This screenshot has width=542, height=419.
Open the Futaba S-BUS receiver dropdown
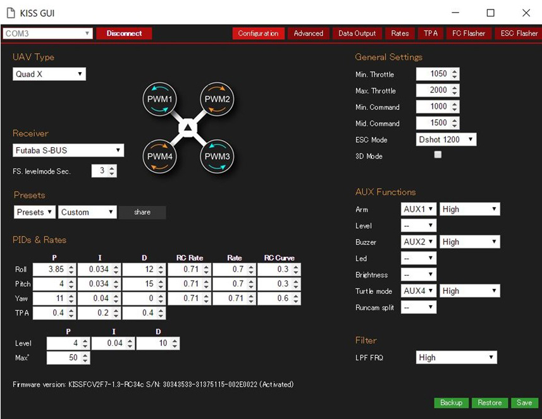coord(68,150)
